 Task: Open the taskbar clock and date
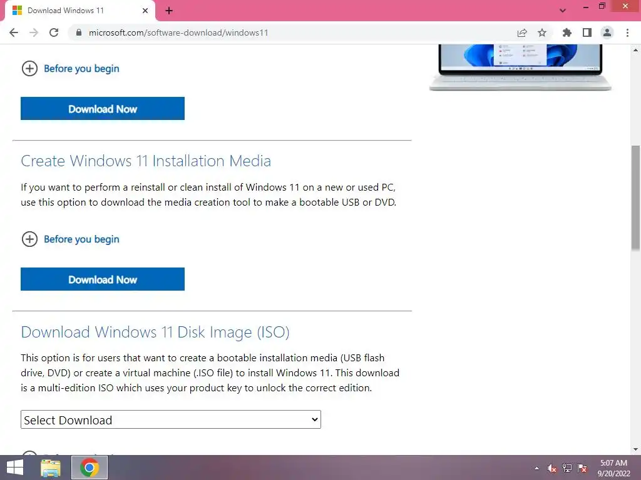pyautogui.click(x=613, y=468)
